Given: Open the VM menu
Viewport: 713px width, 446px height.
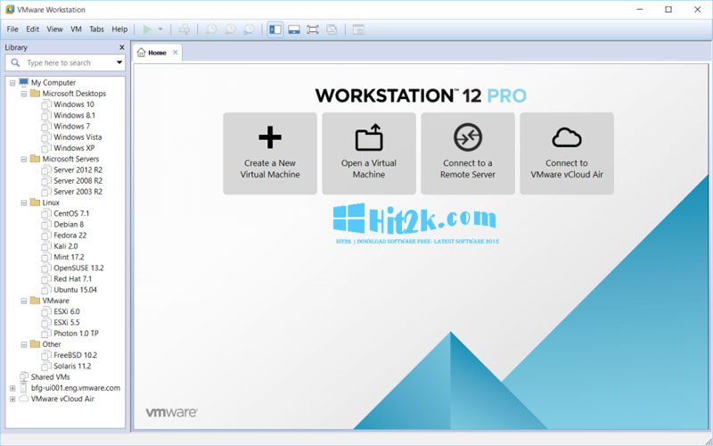Looking at the screenshot, I should pyautogui.click(x=76, y=29).
